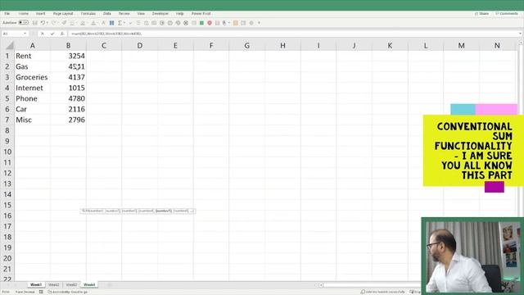Open the Insert Function fx icon
This screenshot has height=295, width=524.
tap(62, 34)
